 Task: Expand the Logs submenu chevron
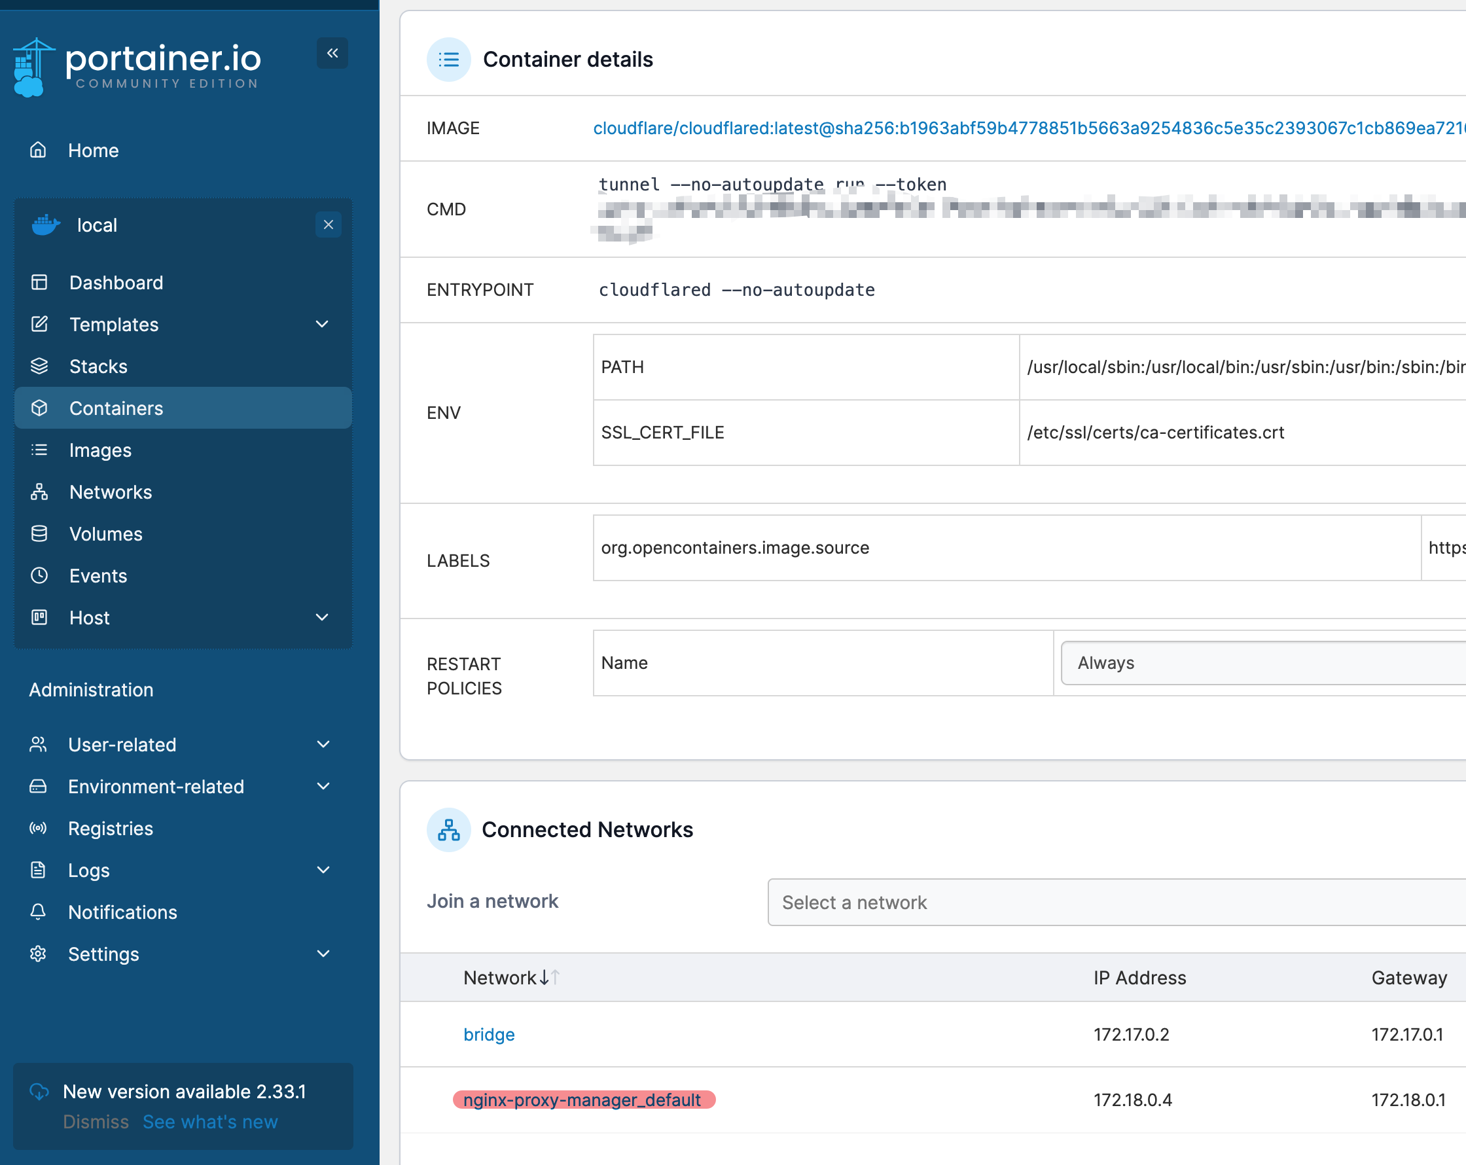coord(324,870)
